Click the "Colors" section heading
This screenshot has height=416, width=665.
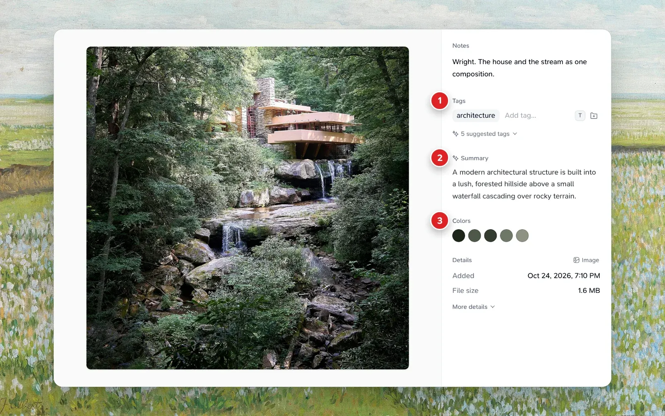(461, 221)
